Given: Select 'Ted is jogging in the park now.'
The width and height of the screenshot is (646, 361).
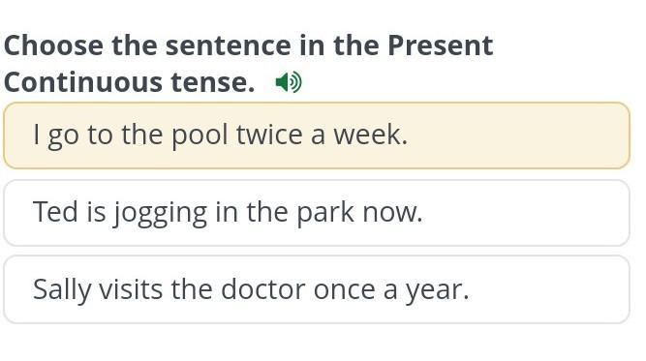Looking at the screenshot, I should click(x=317, y=213).
